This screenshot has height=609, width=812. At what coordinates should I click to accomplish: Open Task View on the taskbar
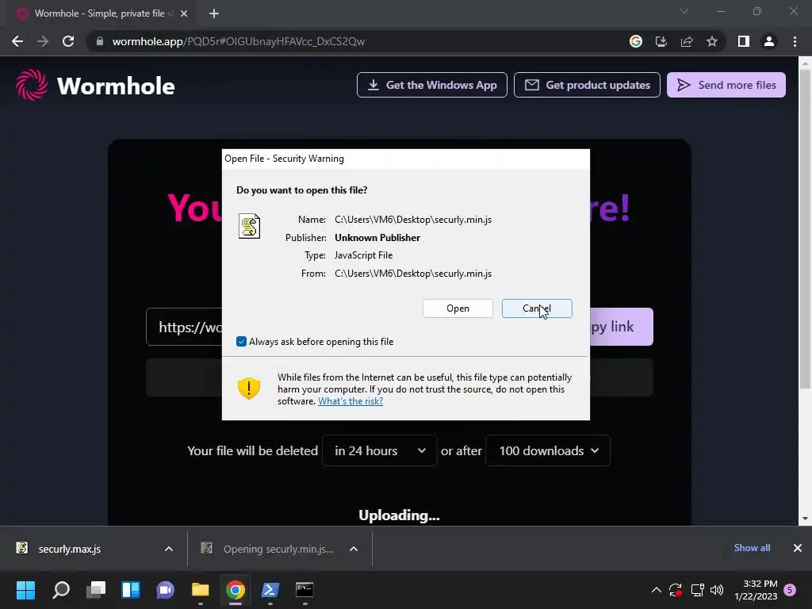click(96, 590)
